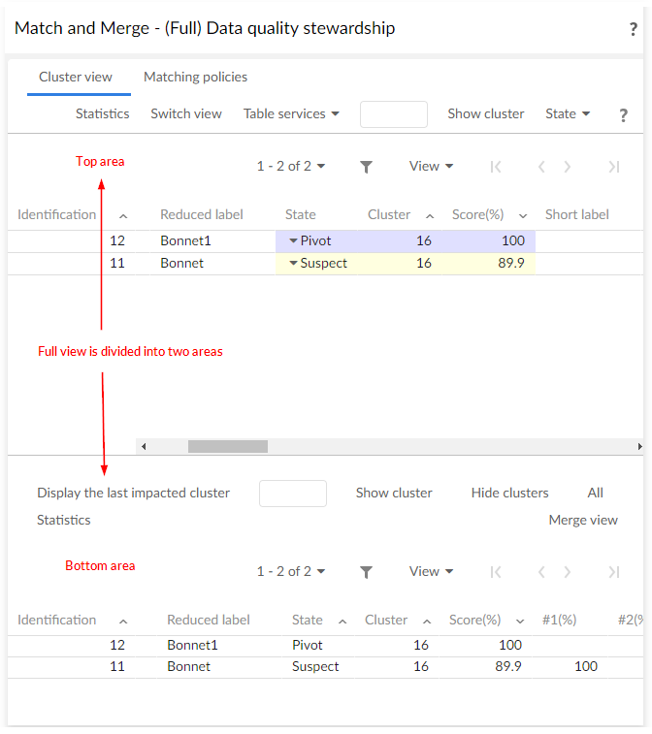Click the horizontal scrollbar thumb
This screenshot has height=734, width=652.
(x=227, y=446)
